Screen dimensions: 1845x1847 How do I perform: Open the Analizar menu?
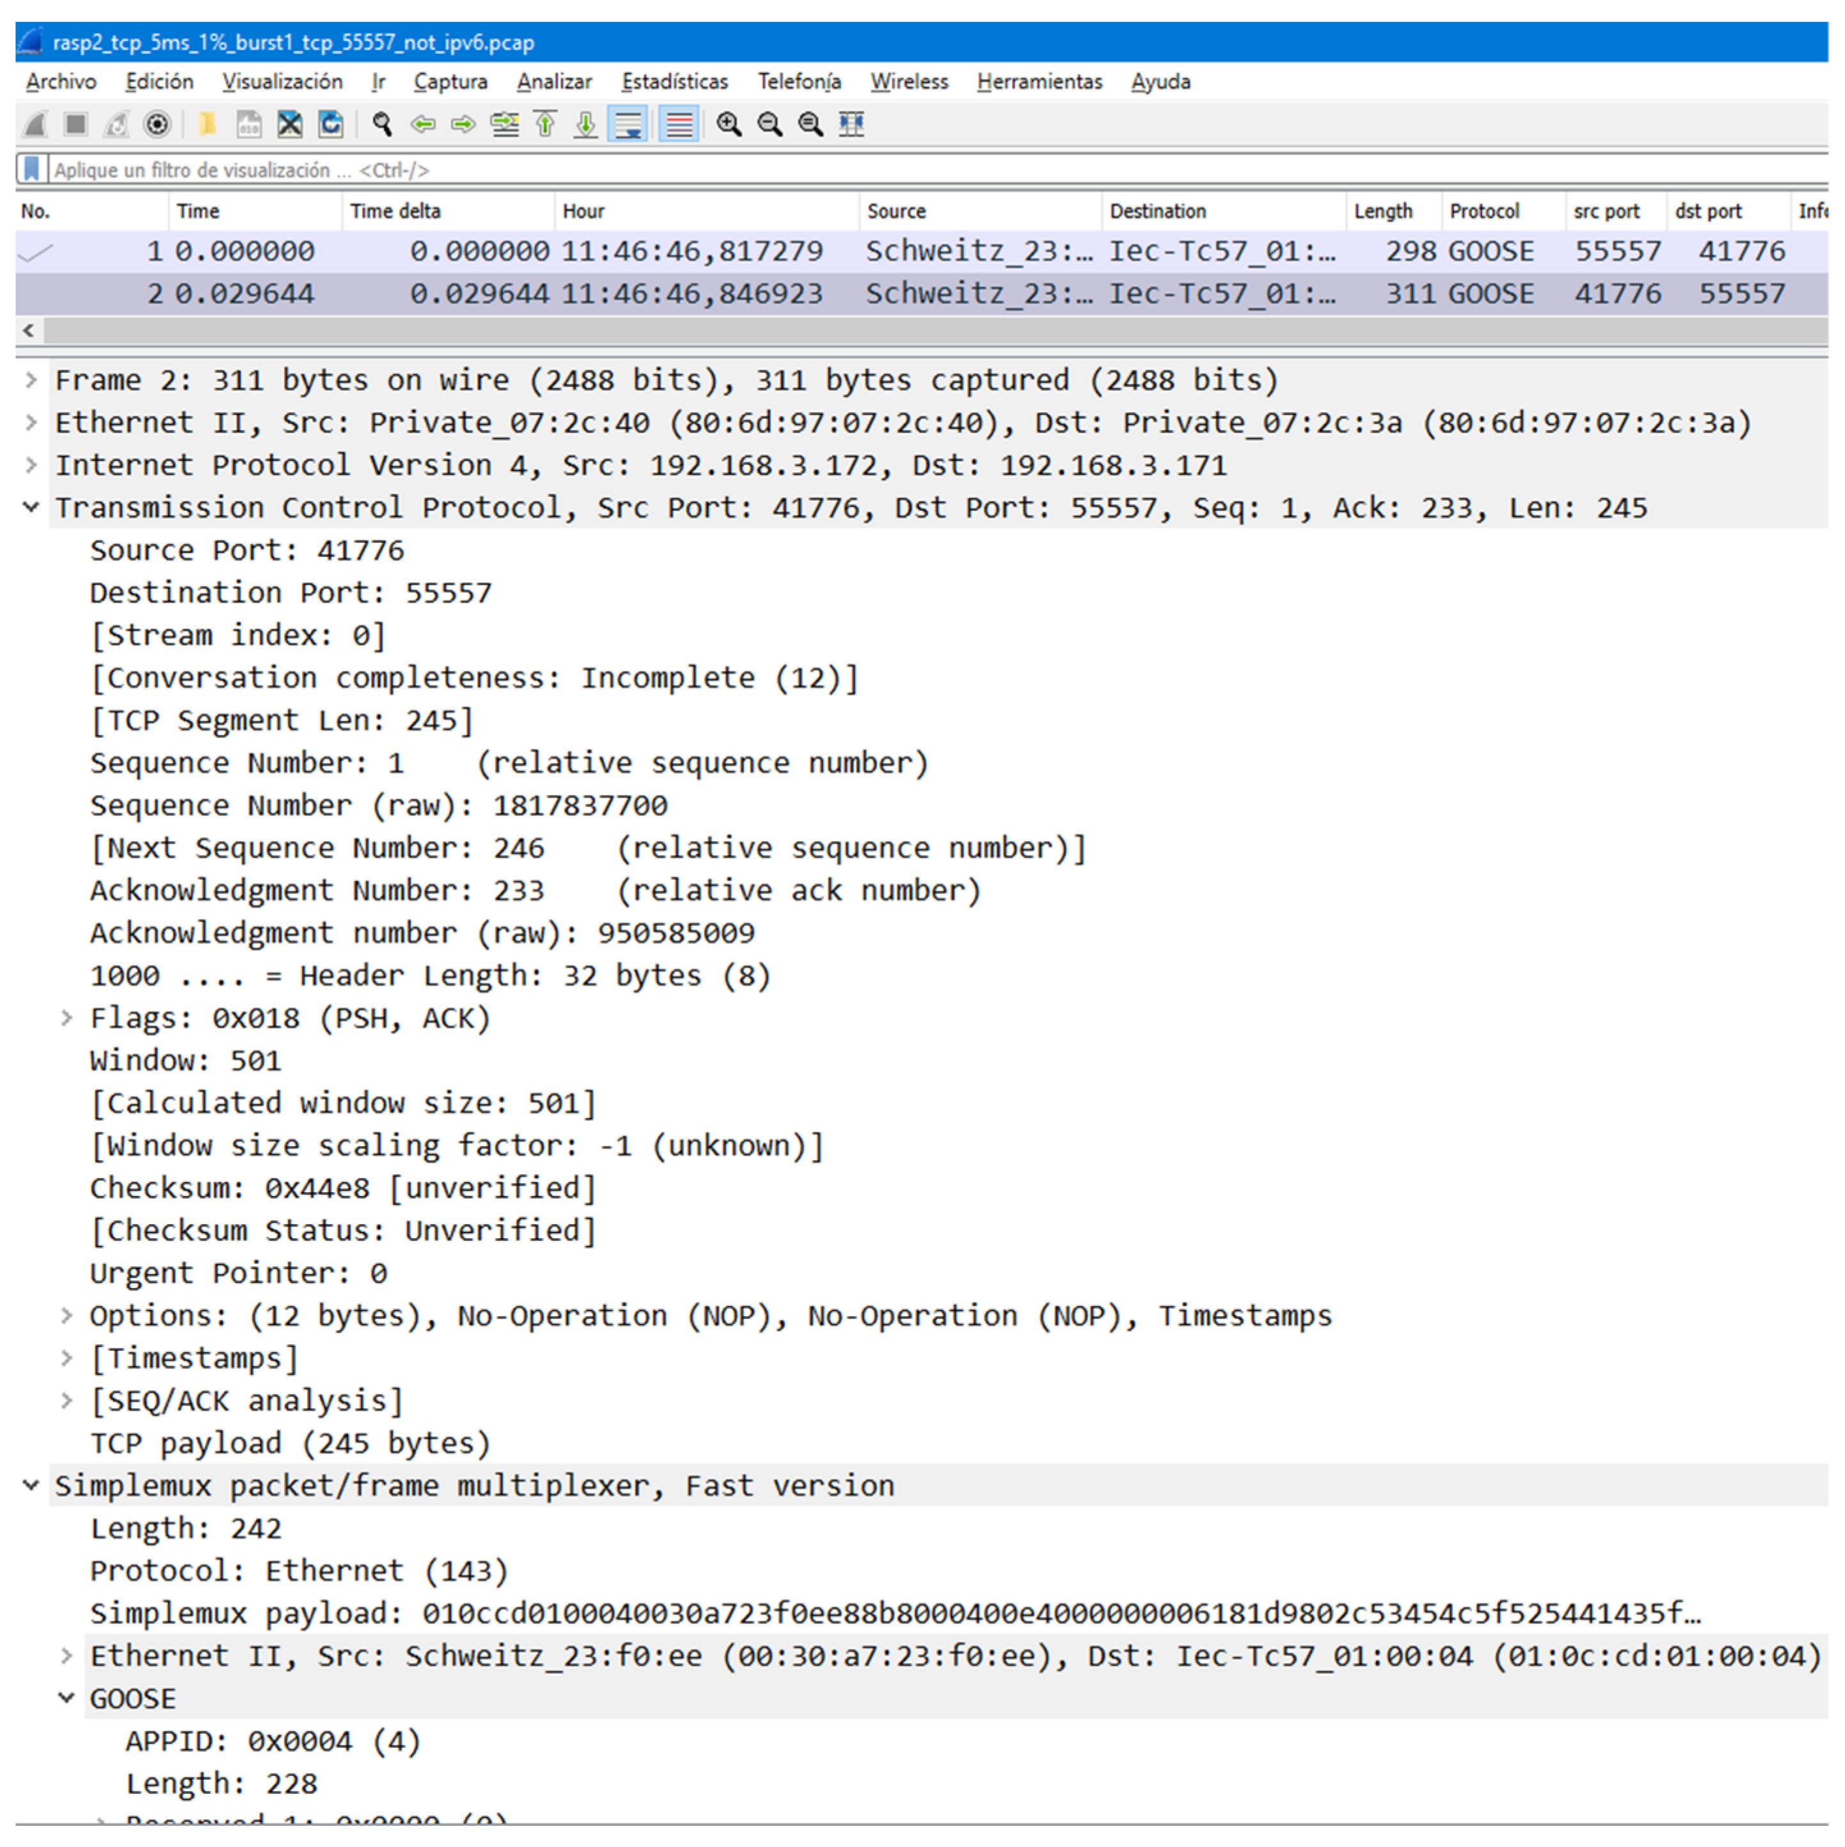tap(554, 83)
